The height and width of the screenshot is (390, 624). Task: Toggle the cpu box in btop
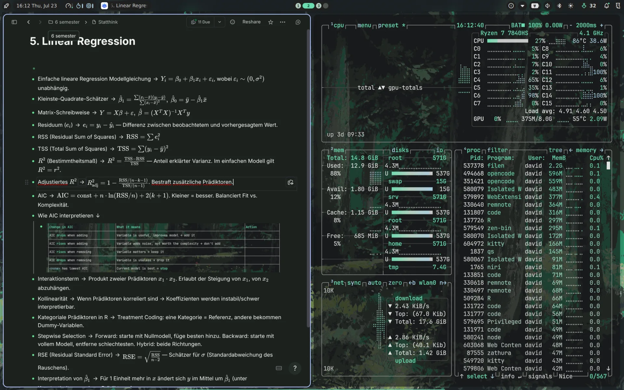point(337,25)
